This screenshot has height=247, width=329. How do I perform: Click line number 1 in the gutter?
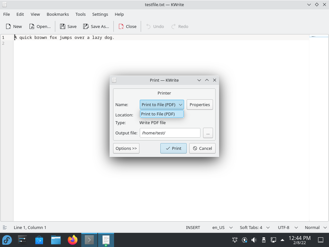3,37
